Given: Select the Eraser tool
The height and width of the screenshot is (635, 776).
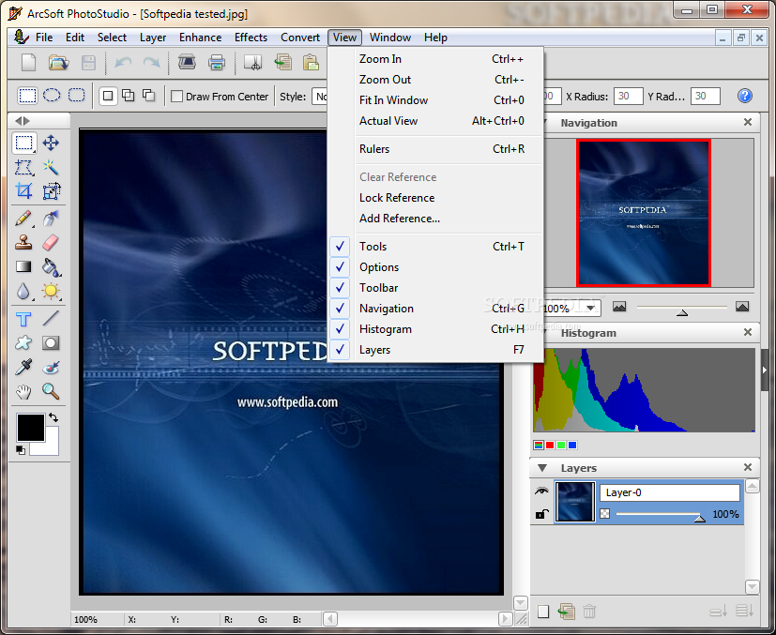Looking at the screenshot, I should (51, 243).
